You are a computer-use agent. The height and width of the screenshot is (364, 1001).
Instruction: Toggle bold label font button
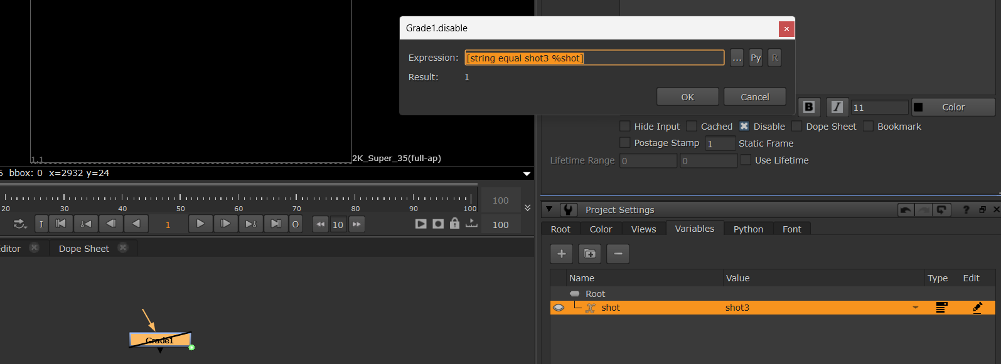point(809,107)
